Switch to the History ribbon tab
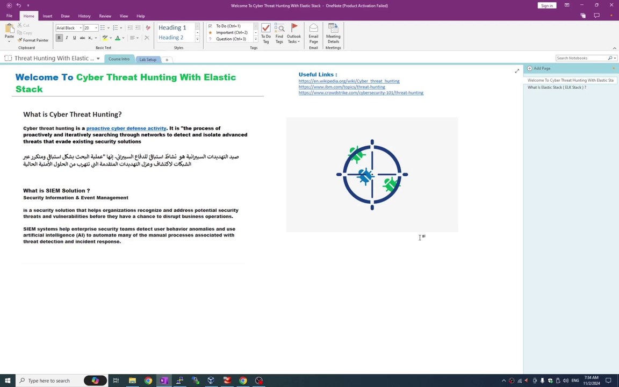 [84, 16]
